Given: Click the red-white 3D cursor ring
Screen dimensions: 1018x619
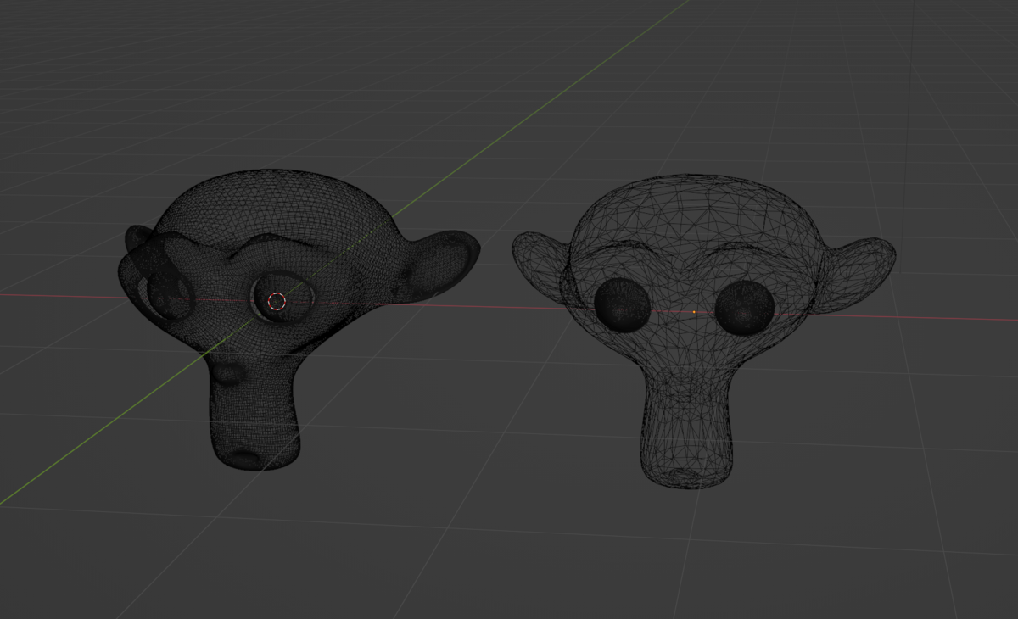Looking at the screenshot, I should point(277,301).
